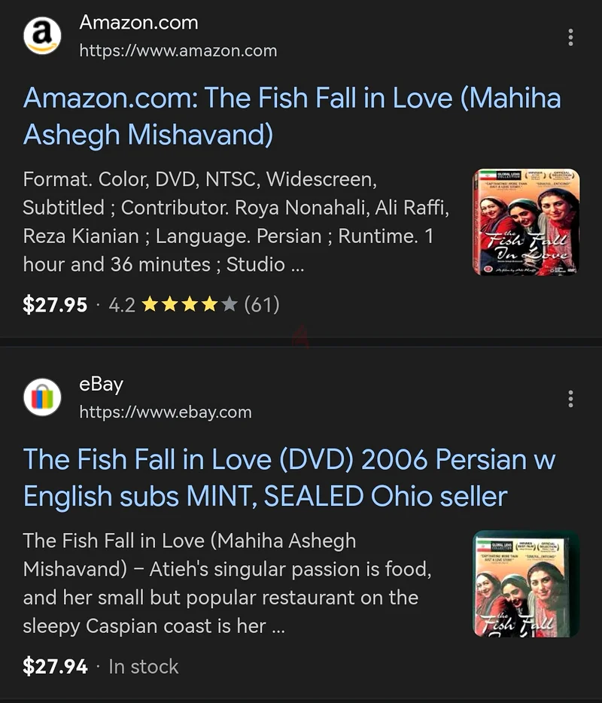This screenshot has height=703, width=602.
Task: Open the three-dot menu for Amazon result
Action: point(570,37)
